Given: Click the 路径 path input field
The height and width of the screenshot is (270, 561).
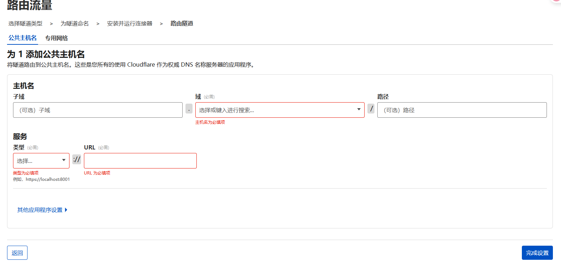Looking at the screenshot, I should [462, 110].
